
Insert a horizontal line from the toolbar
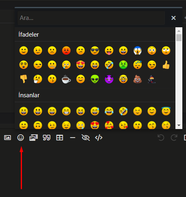[x=72, y=138]
